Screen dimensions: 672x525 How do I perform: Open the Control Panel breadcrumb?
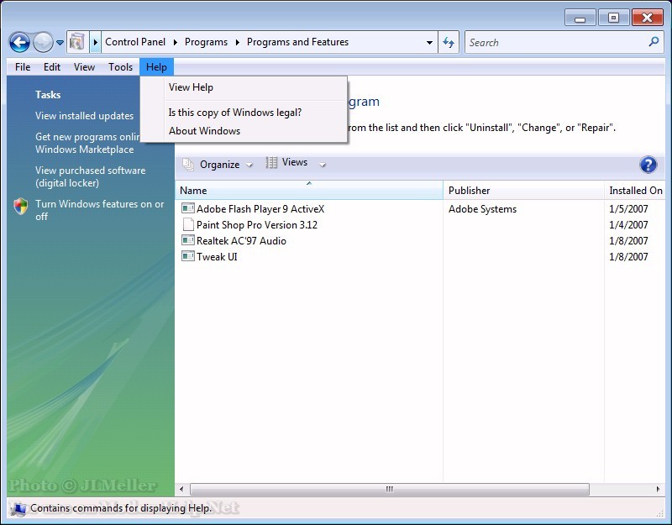[x=135, y=42]
